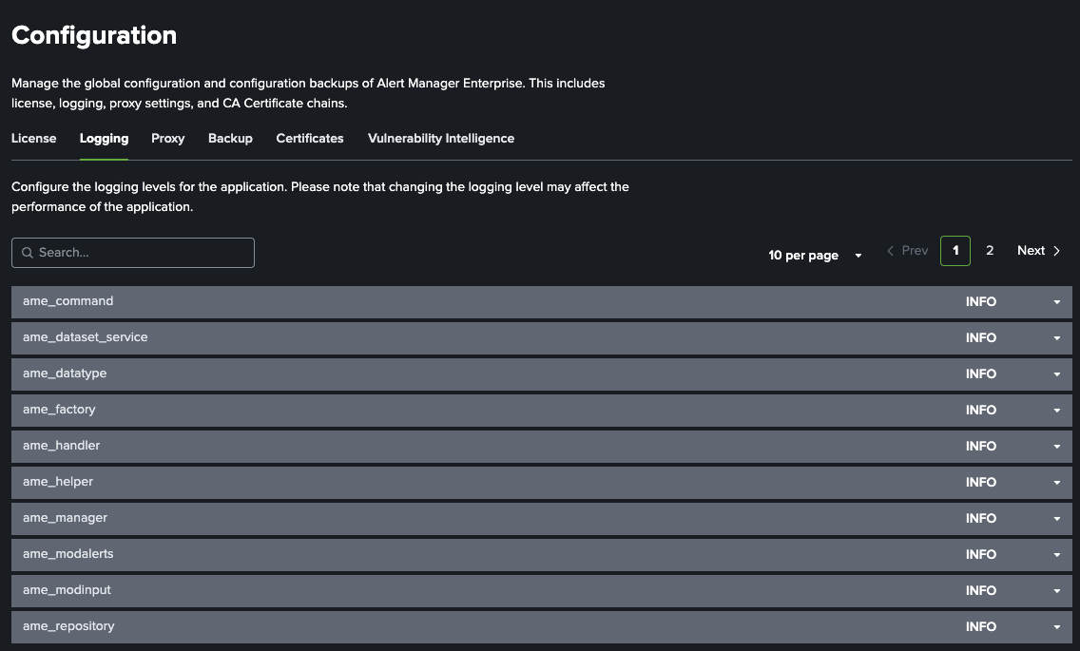The height and width of the screenshot is (651, 1080).
Task: Click the caret icon on ame_repository row
Action: [x=1056, y=626]
